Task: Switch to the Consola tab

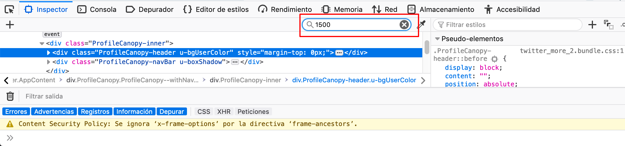Action: 97,10
